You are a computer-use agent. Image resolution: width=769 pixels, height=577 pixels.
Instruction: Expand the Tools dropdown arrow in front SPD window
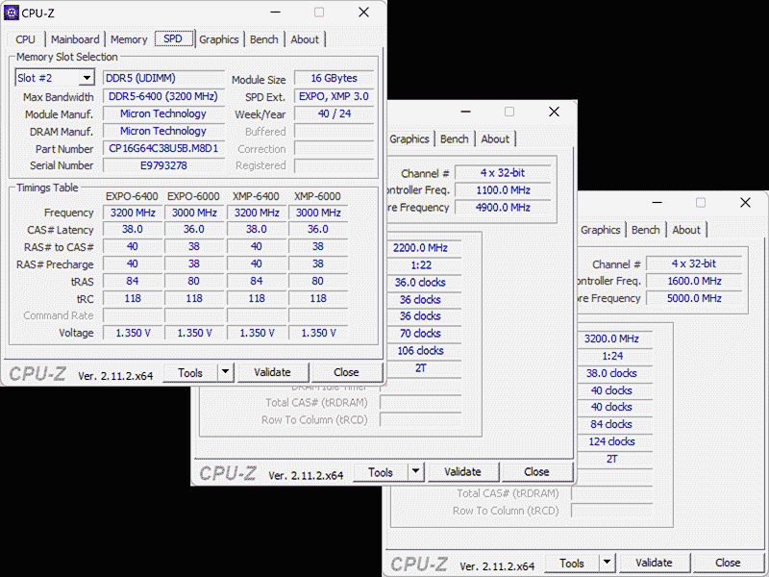point(225,373)
